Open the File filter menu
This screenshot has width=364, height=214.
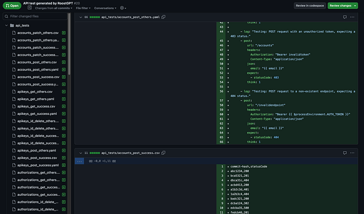[83, 8]
